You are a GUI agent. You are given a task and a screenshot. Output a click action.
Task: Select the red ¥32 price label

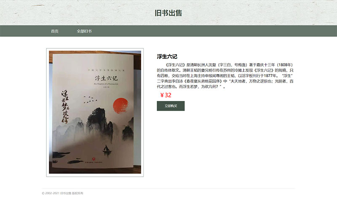pos(166,95)
